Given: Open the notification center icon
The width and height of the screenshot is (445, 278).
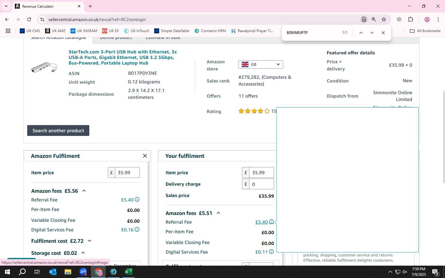Looking at the screenshot, I should point(435,272).
